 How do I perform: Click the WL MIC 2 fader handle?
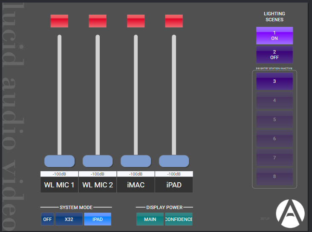(x=98, y=161)
